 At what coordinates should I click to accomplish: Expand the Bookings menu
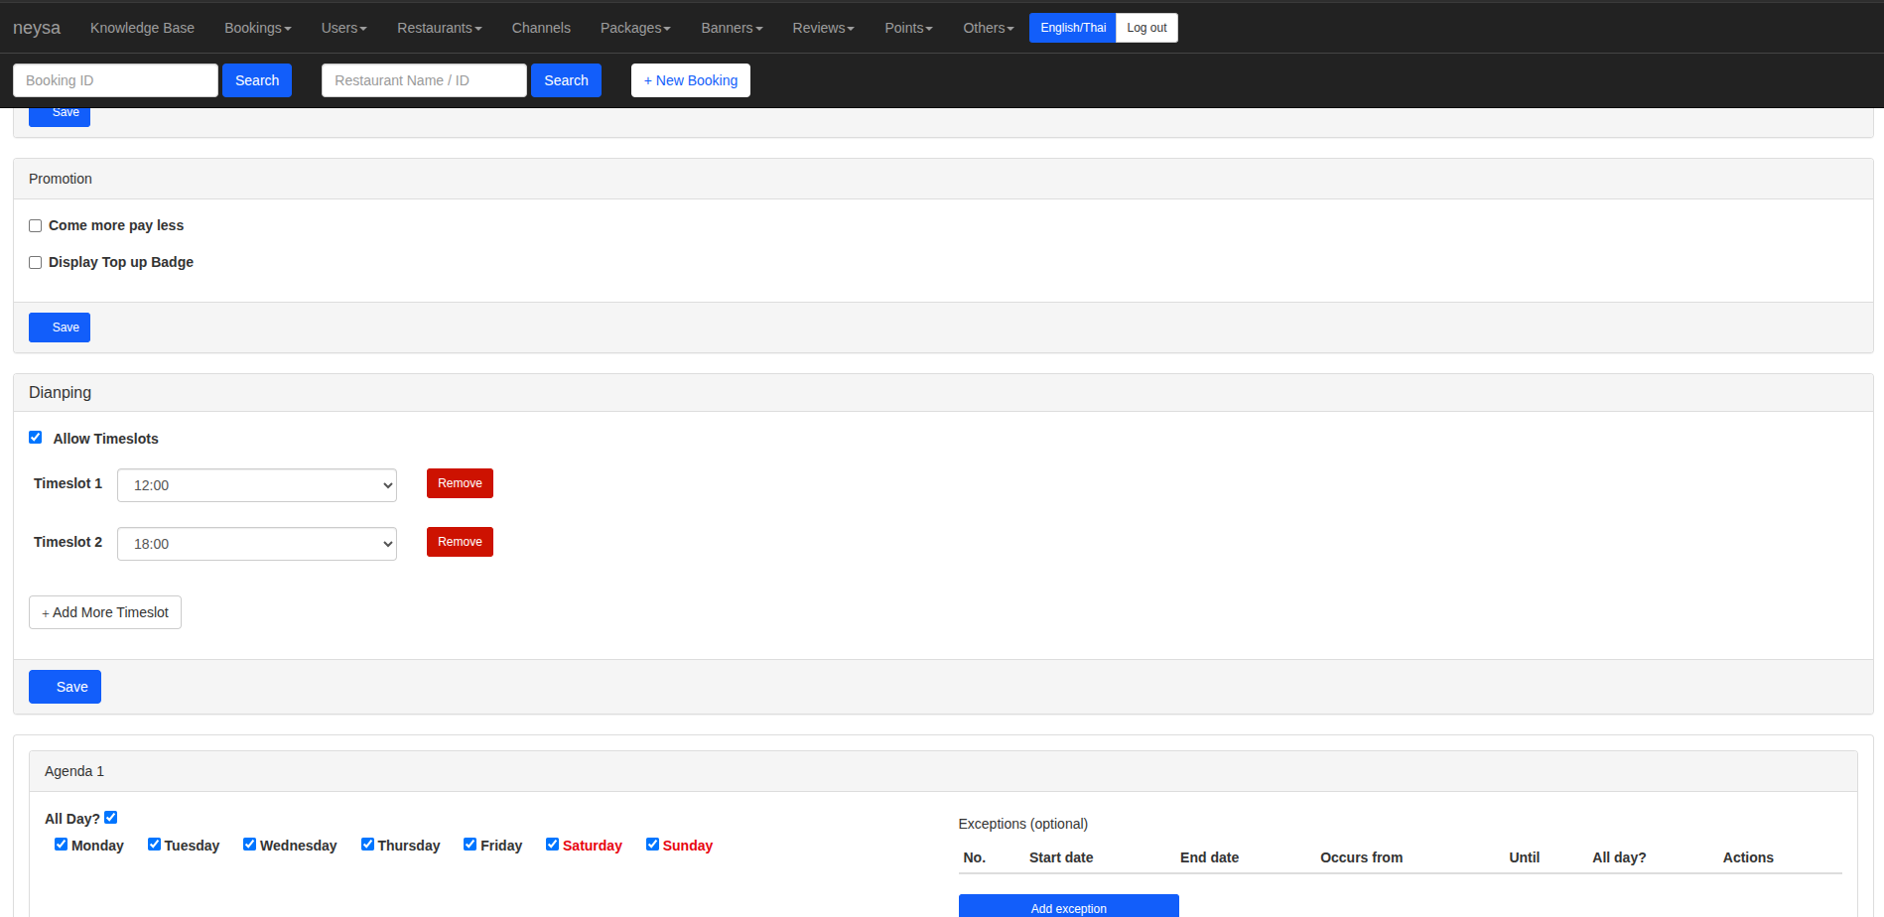[257, 28]
